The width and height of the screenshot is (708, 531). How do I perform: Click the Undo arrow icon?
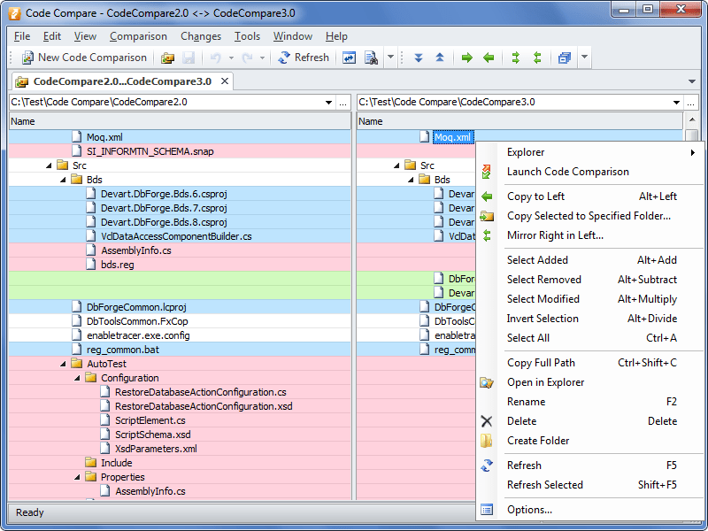[215, 58]
